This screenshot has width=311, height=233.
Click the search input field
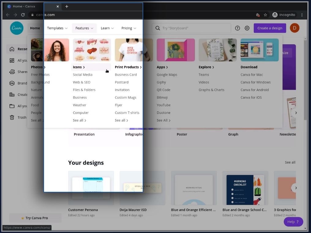[x=191, y=28]
